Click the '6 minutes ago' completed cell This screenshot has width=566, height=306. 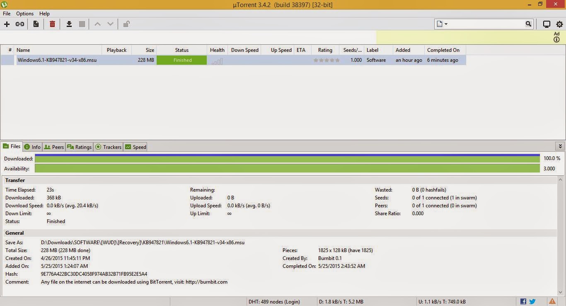pyautogui.click(x=443, y=60)
